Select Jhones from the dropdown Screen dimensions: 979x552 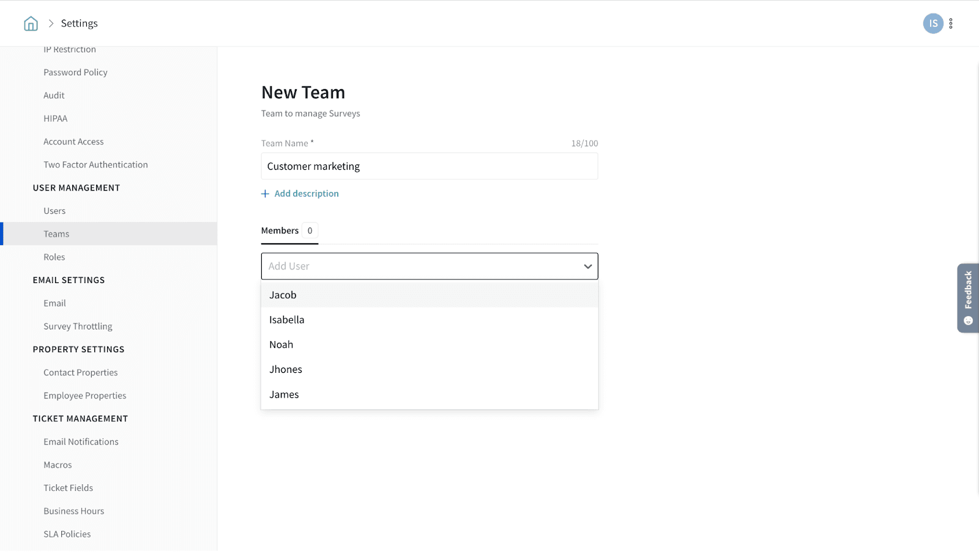click(x=285, y=370)
